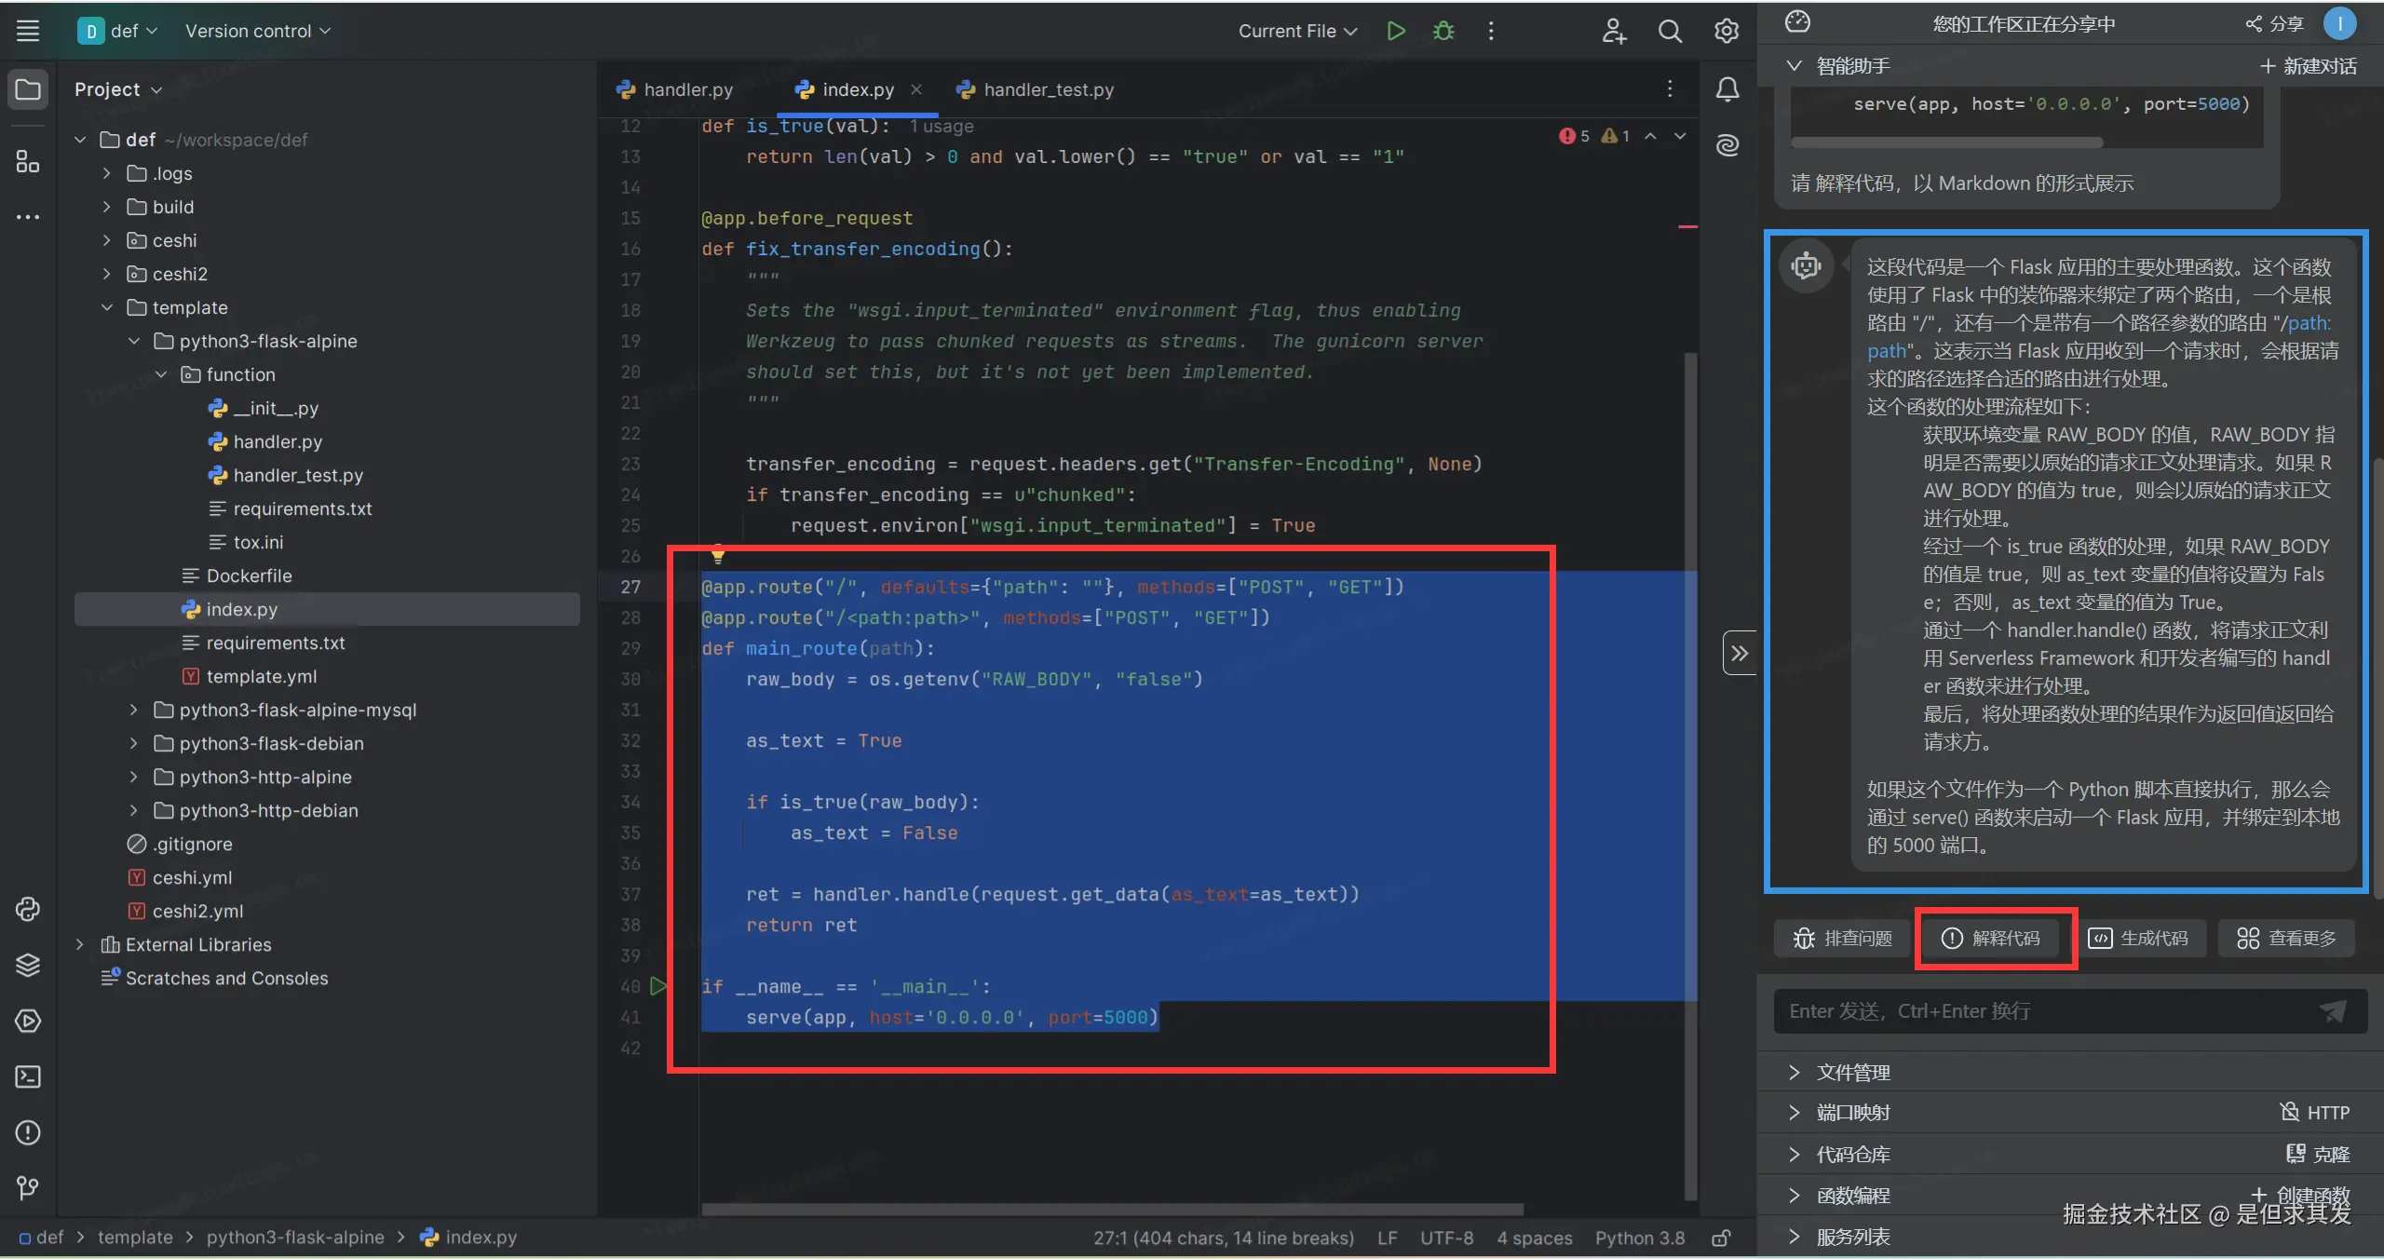Open the Search Everywhere magnifier
This screenshot has height=1259, width=2384.
click(x=1670, y=31)
